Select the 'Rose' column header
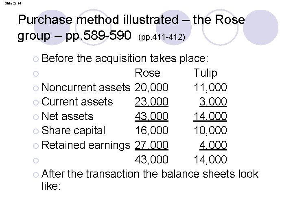This screenshot has height=219, width=293. pyautogui.click(x=147, y=73)
